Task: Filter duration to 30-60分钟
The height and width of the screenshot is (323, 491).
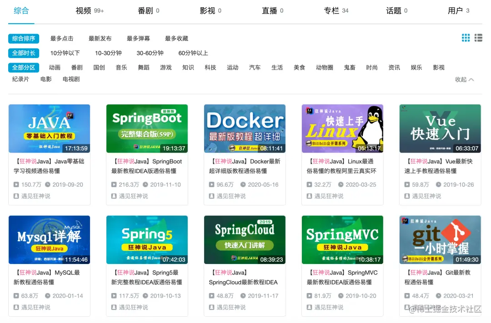Action: (x=150, y=53)
